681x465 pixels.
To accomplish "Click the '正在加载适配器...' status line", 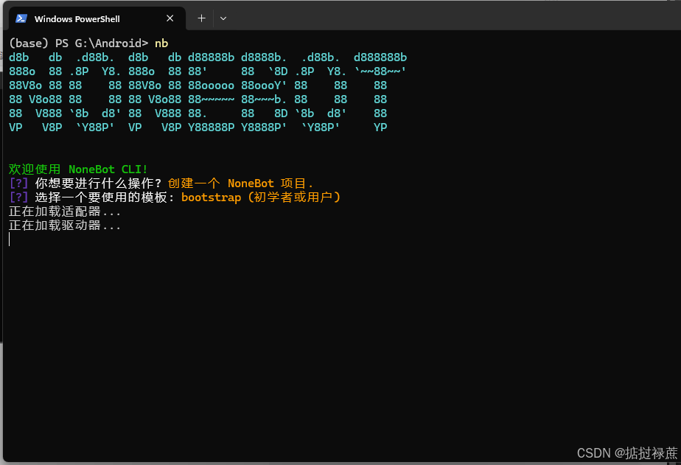I will [x=65, y=211].
